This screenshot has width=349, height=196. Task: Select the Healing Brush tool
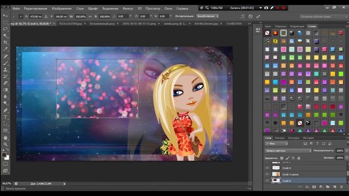point(5,56)
